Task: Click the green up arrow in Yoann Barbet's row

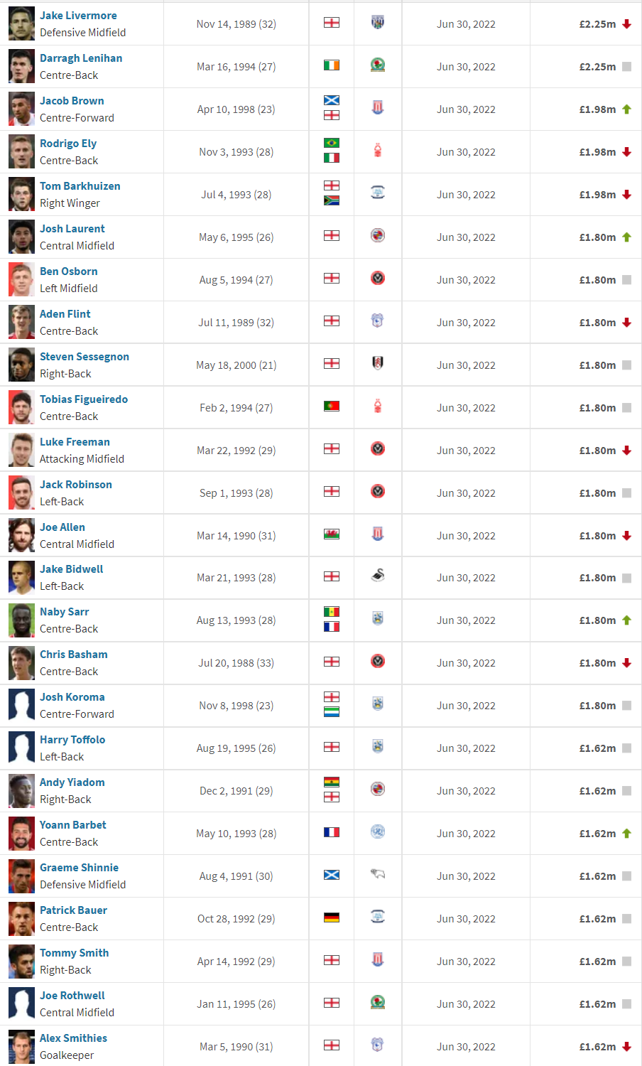Action: click(x=626, y=834)
